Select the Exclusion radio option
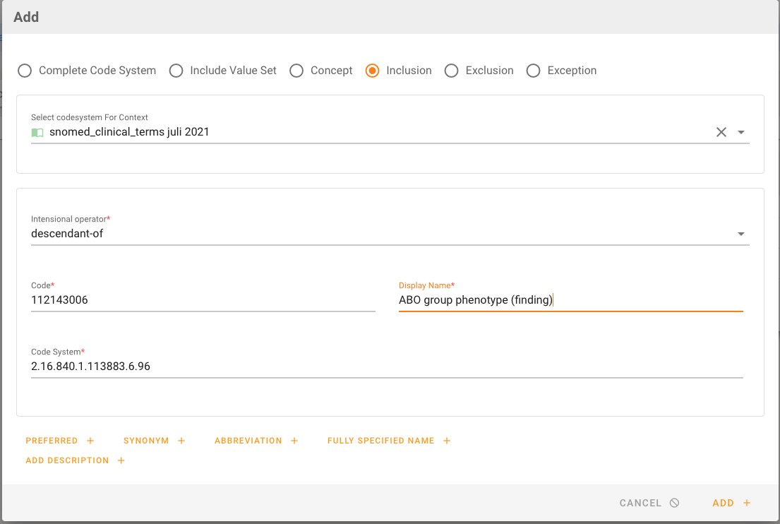Screen dimensions: 780x524 coord(452,71)
